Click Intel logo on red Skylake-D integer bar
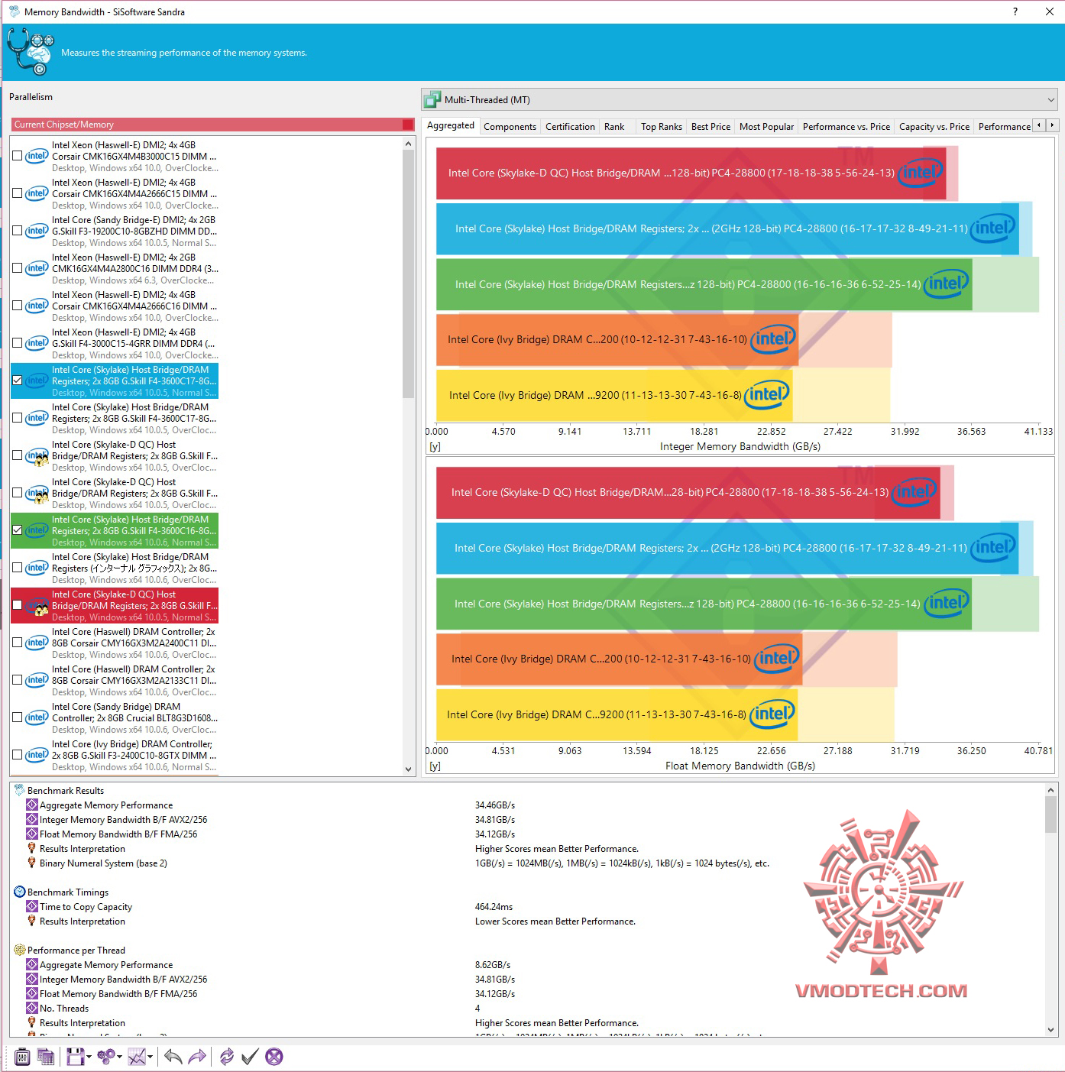 (x=920, y=173)
